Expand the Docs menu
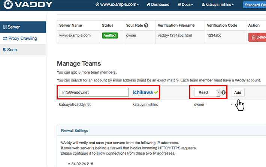This screenshot has height=167, width=266. point(185,5)
